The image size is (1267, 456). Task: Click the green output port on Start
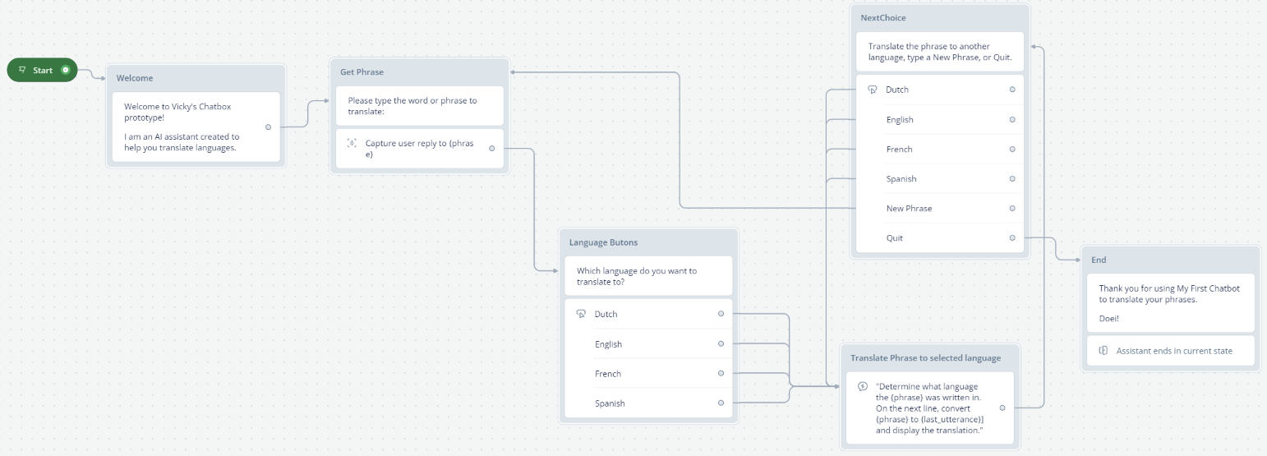pyautogui.click(x=65, y=70)
